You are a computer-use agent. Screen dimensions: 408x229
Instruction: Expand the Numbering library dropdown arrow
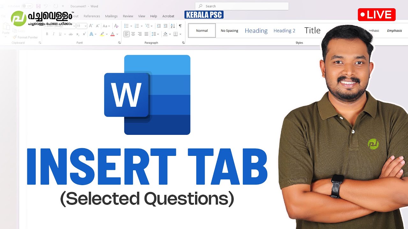[142, 26]
